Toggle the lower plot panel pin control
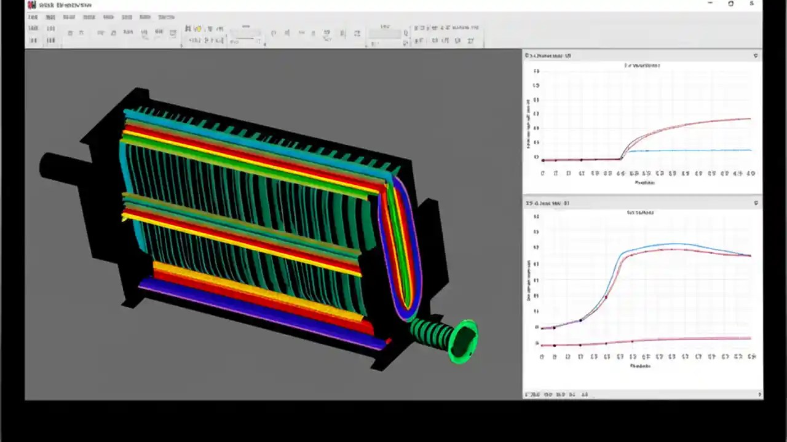787x442 pixels. (x=756, y=203)
